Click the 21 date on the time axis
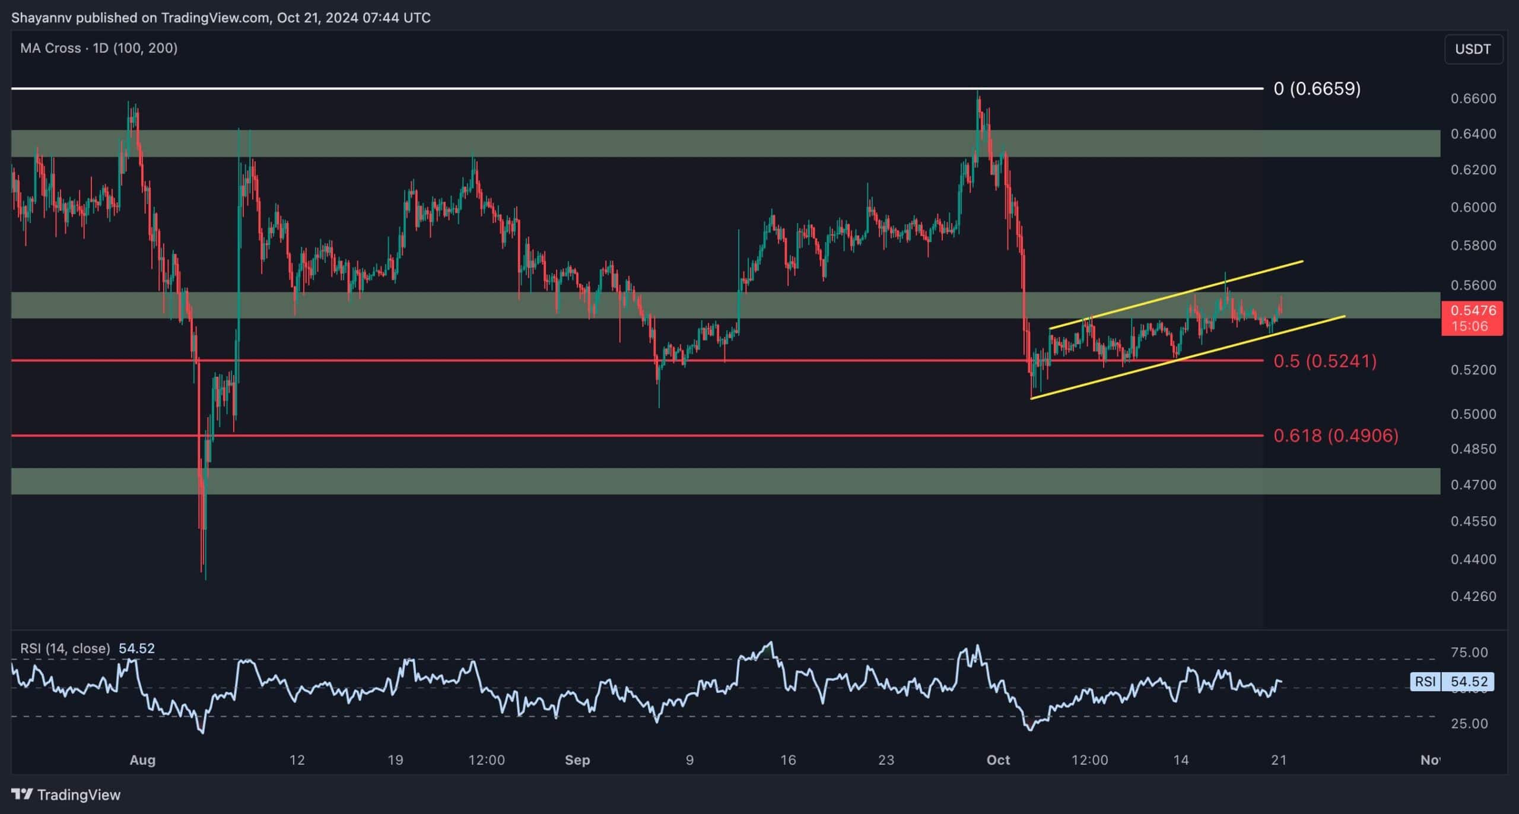This screenshot has width=1519, height=814. [x=1279, y=760]
